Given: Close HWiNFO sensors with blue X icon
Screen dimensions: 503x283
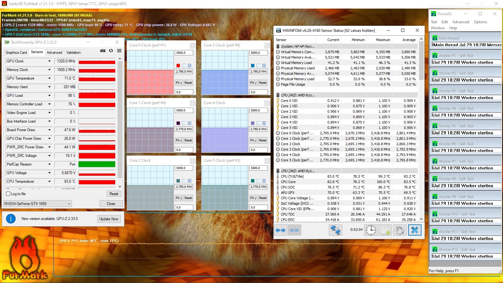Looking at the screenshot, I should click(x=414, y=230).
